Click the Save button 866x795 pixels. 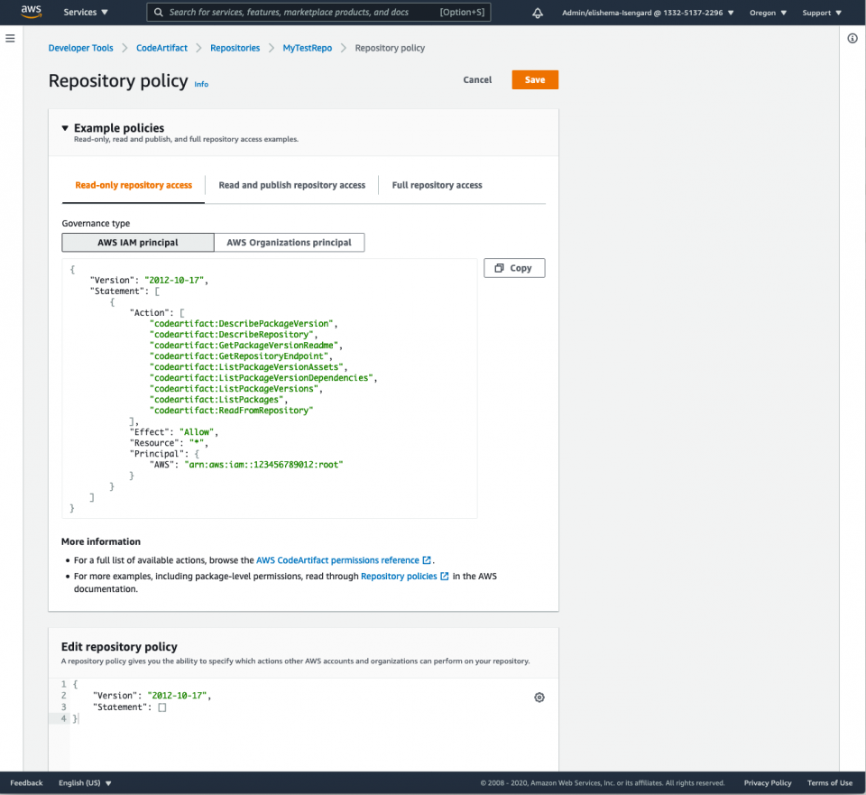pos(535,79)
